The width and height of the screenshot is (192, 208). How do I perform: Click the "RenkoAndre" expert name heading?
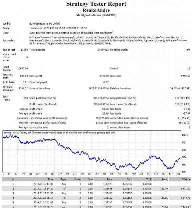point(96,10)
